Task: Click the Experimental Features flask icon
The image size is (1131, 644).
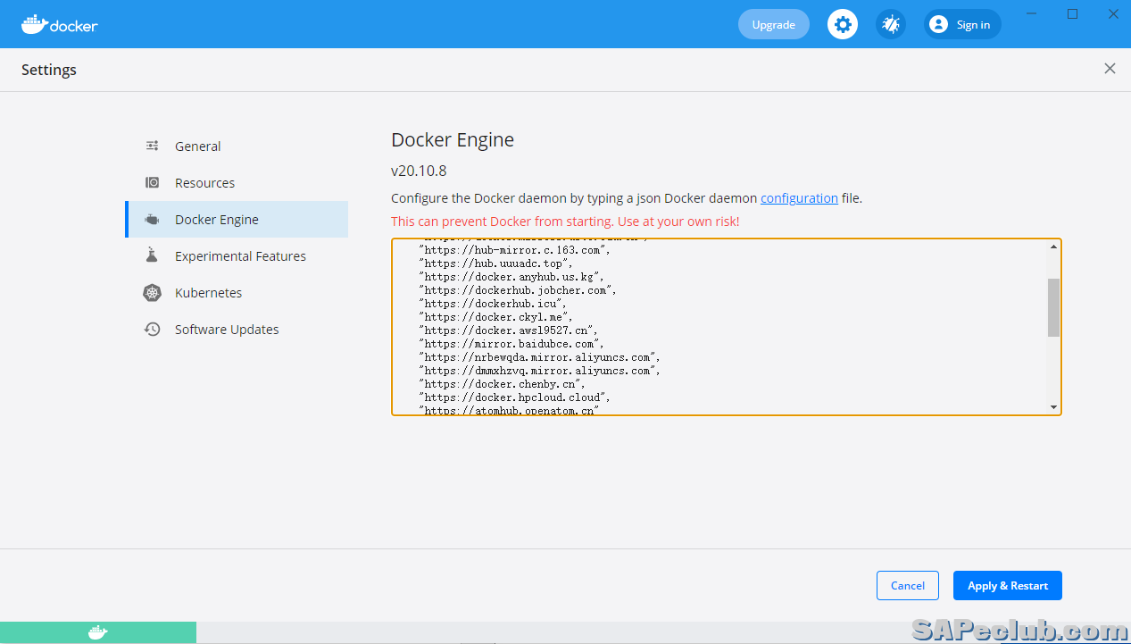Action: pyautogui.click(x=153, y=255)
